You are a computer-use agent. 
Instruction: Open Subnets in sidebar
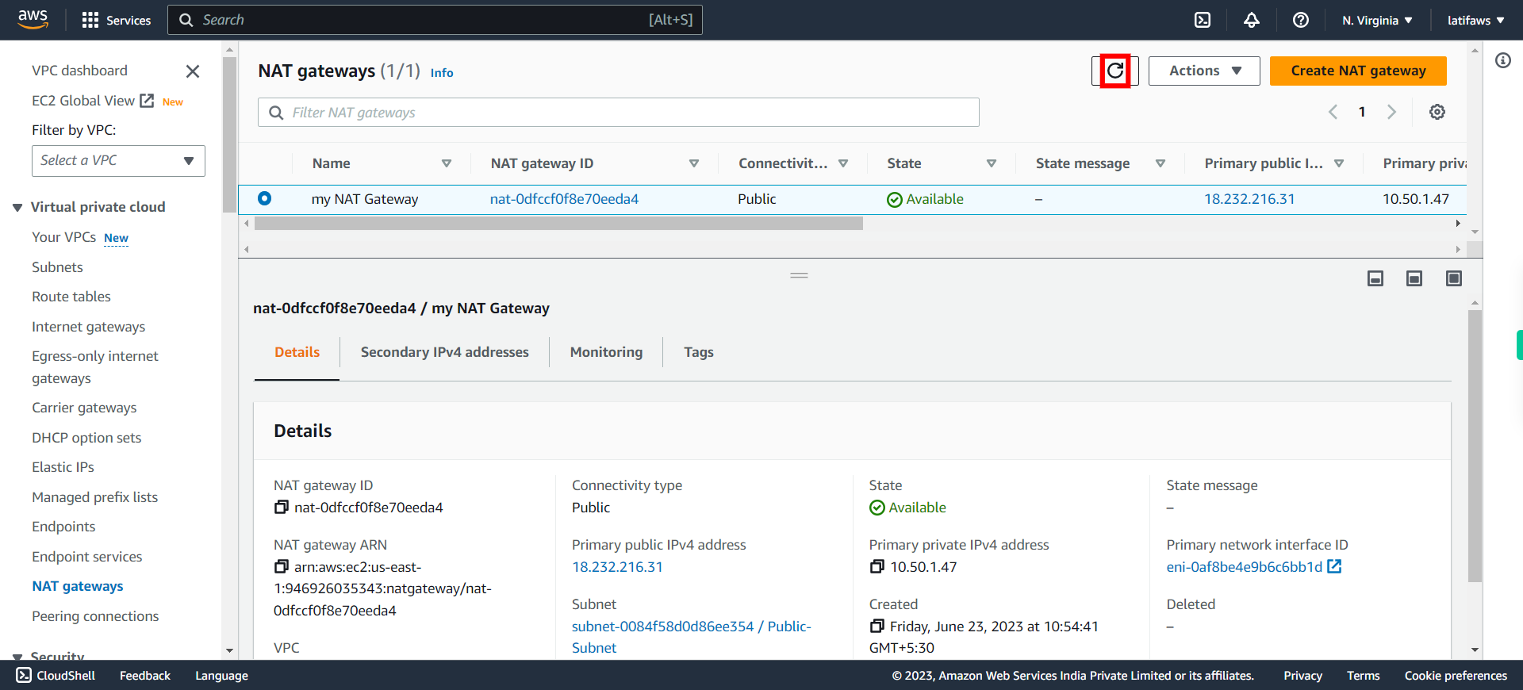coord(57,267)
